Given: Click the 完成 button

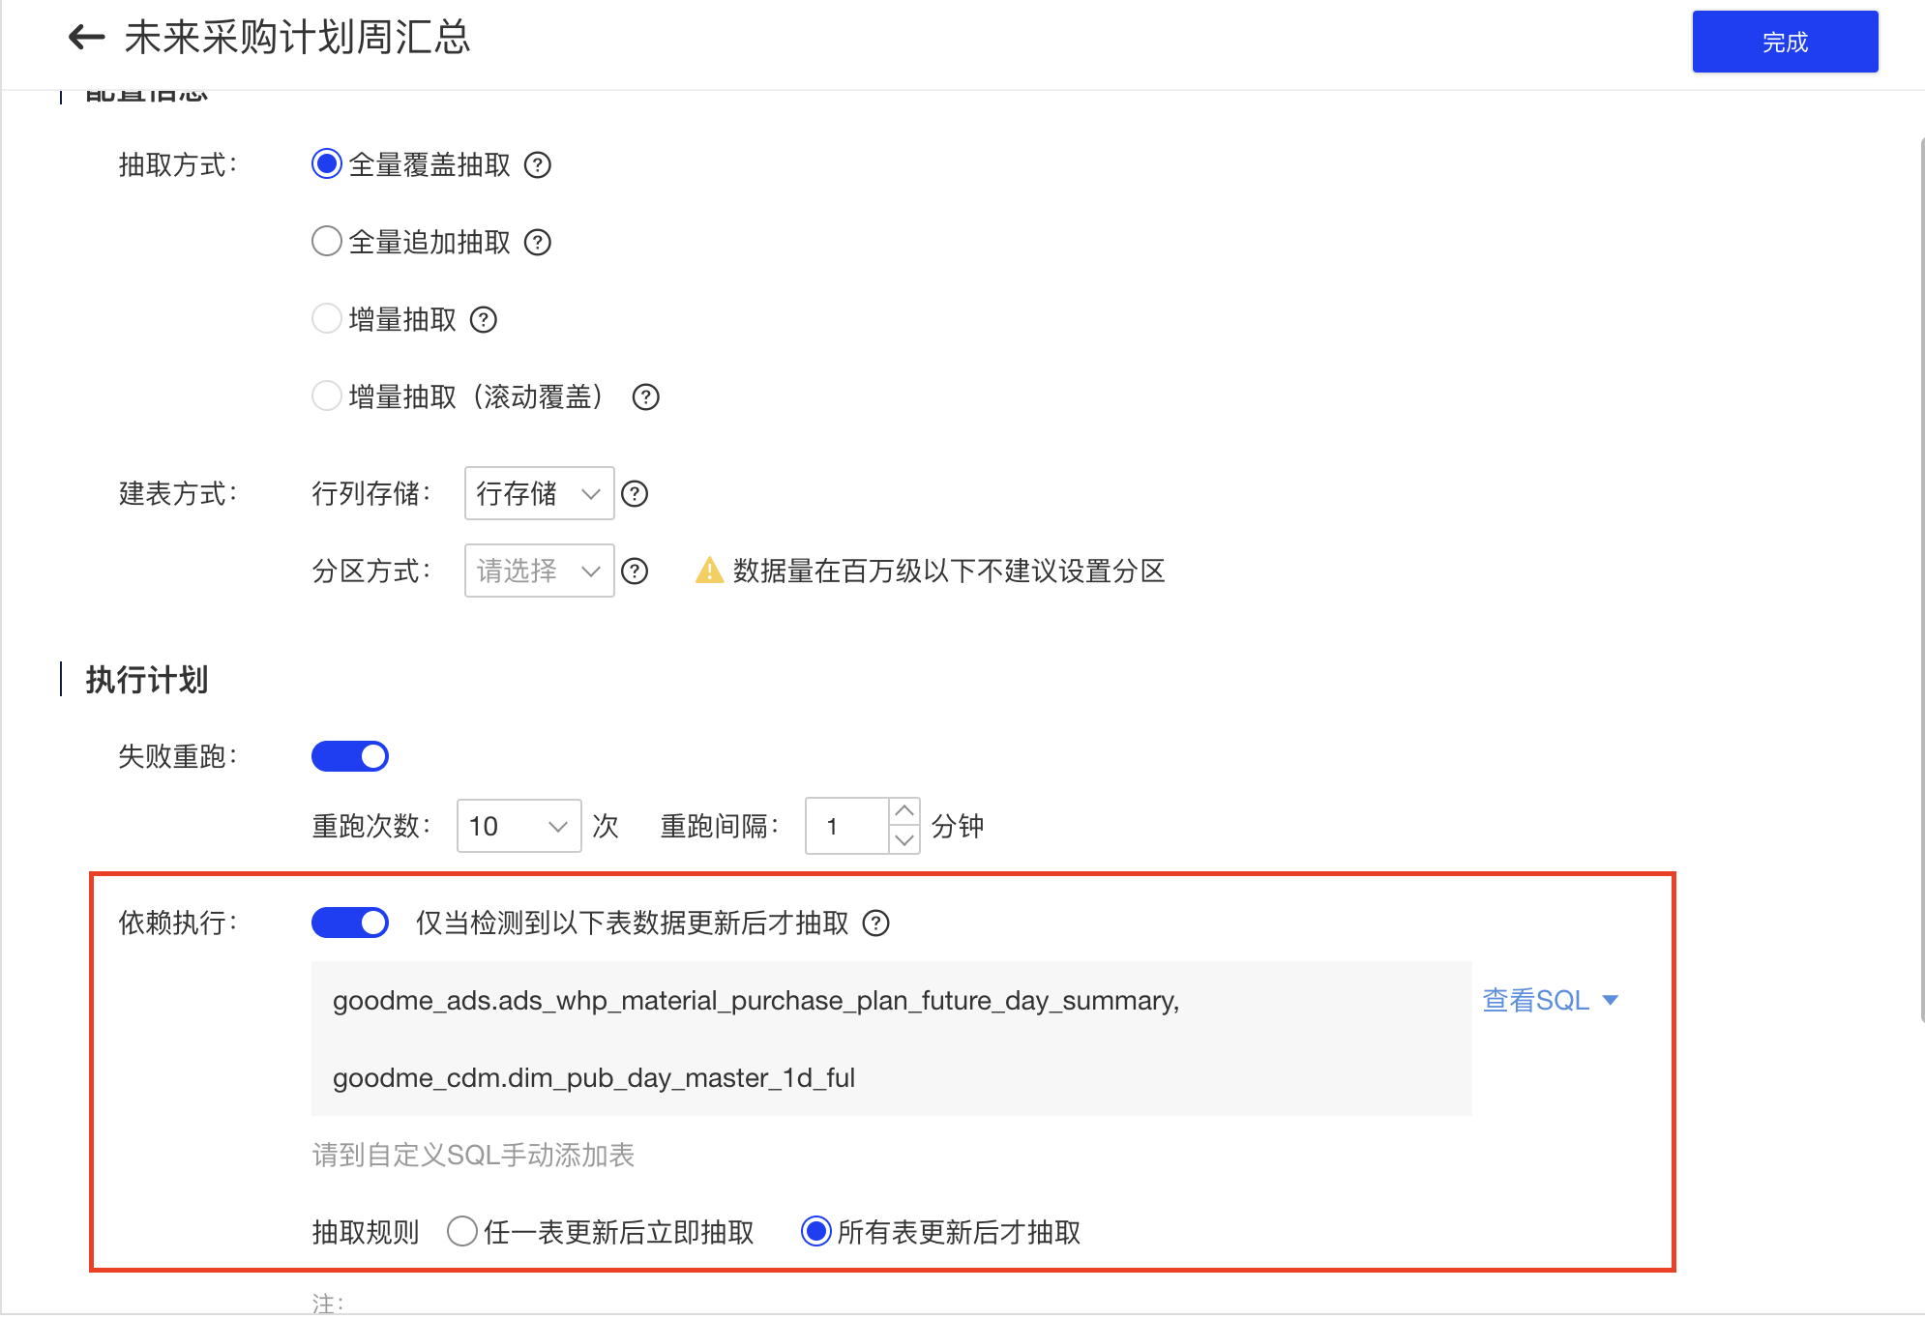Looking at the screenshot, I should coord(1785,42).
